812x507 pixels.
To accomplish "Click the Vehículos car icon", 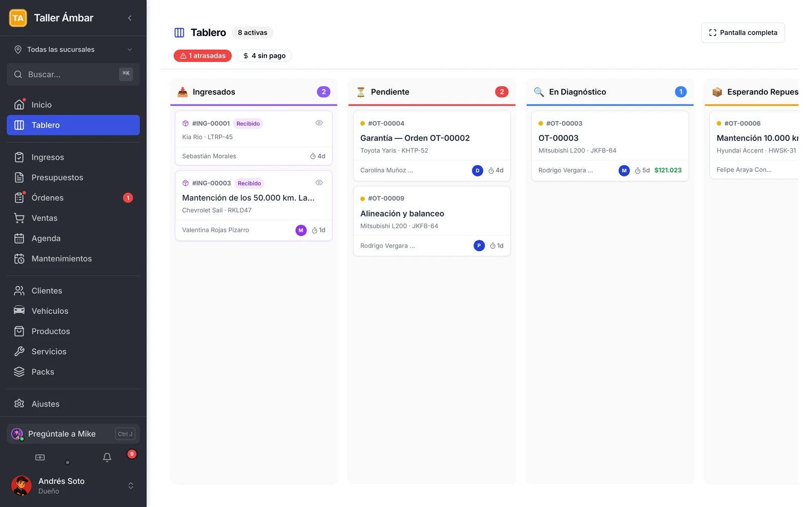I will click(19, 311).
